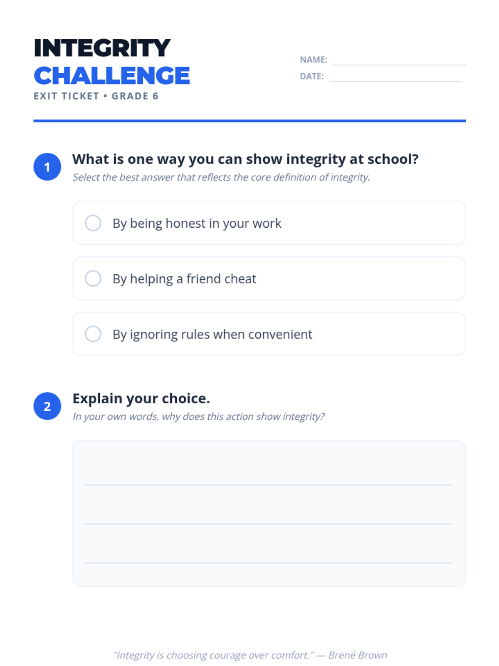Choose the 'By helping a friend cheat' option card

click(269, 278)
